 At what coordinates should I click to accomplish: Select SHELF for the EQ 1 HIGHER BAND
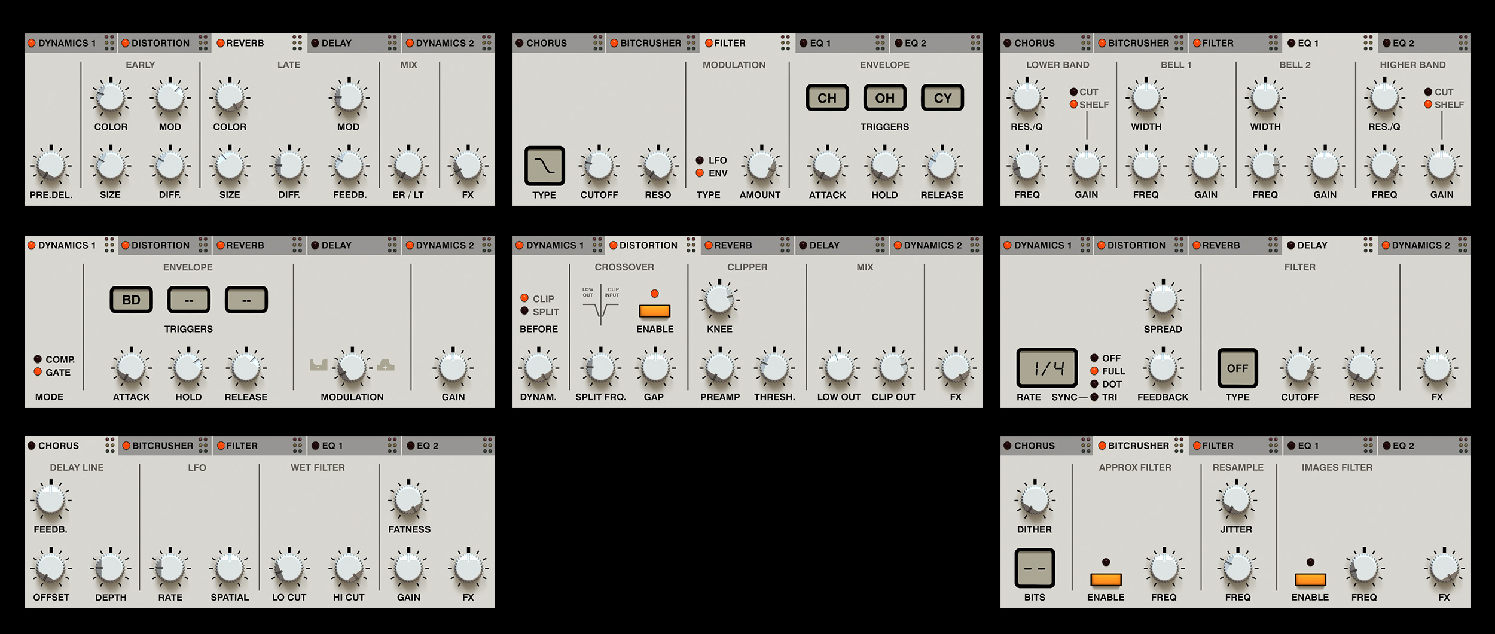point(1444,105)
